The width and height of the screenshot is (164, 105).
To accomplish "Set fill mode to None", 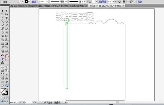I will 7,98.
